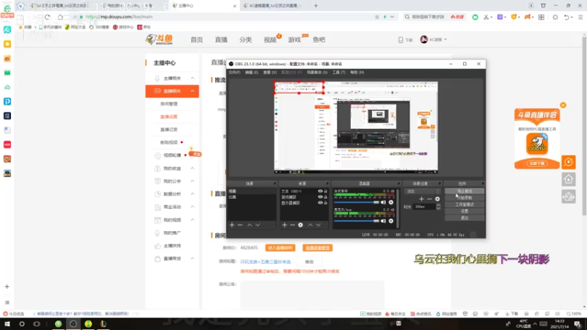Image resolution: width=587 pixels, height=330 pixels.
Task: Open OBS 工具(T) menu
Action: tap(339, 72)
